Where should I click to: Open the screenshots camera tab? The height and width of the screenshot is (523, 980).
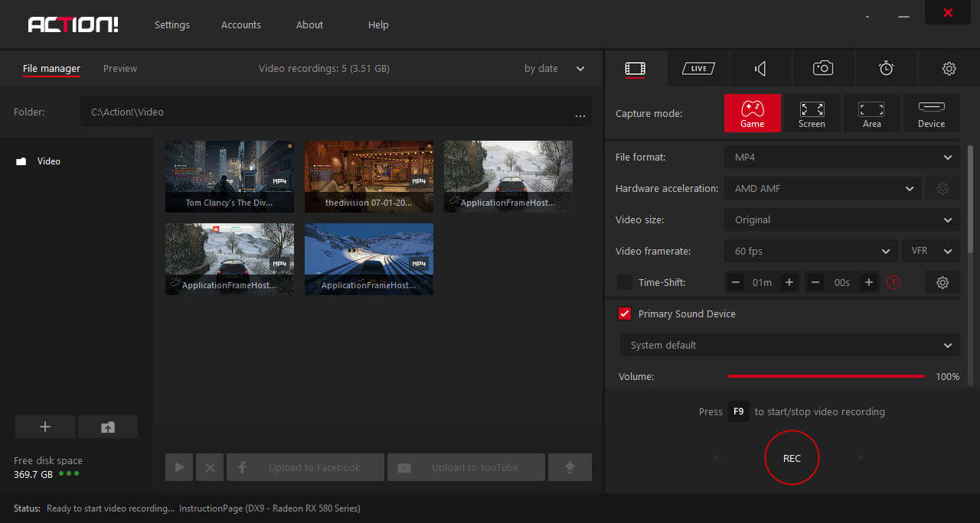pos(823,69)
